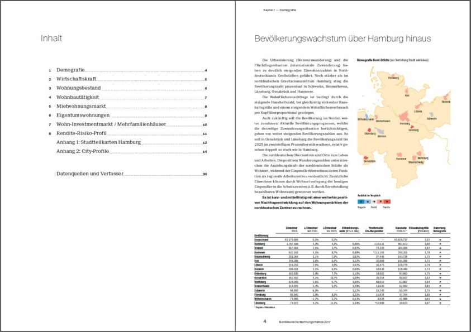Image resolution: width=471 pixels, height=332 pixels.
Task: Go to the Eigentumswohnungen contents entry
Action: [x=127, y=115]
